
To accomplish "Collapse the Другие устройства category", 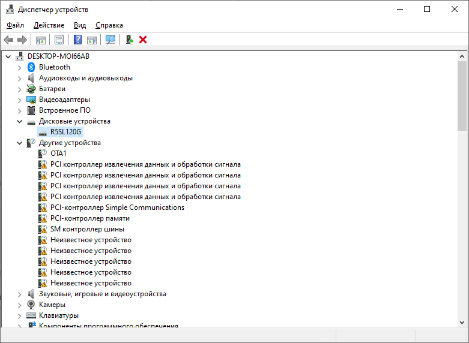I will (x=20, y=143).
